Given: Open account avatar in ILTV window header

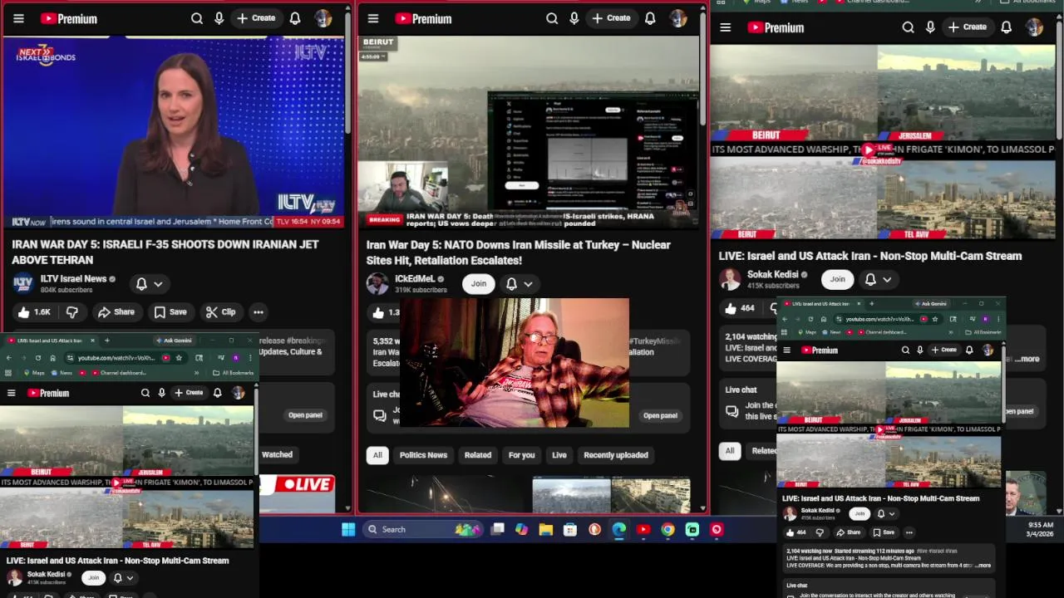Looking at the screenshot, I should tap(323, 18).
